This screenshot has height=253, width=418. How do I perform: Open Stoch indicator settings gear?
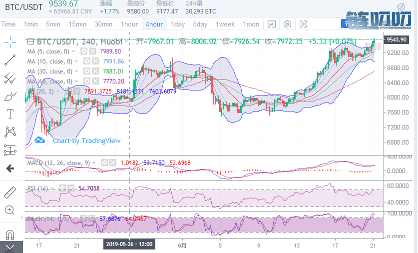[x=83, y=219]
